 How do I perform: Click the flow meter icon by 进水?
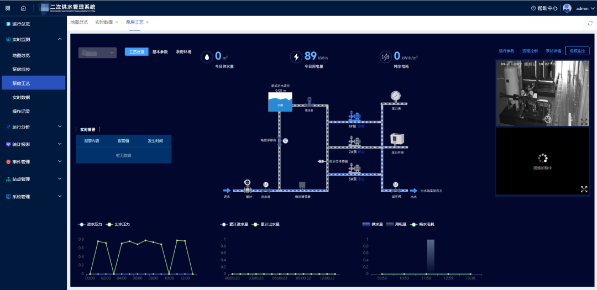248,186
